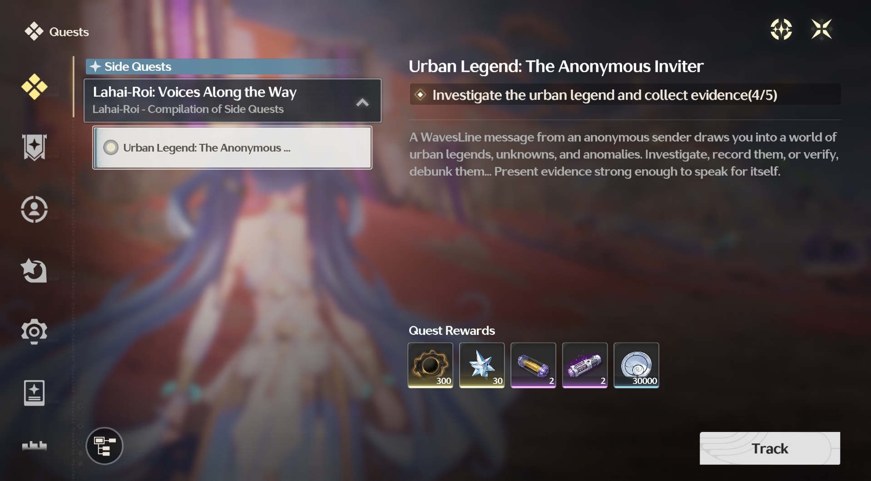View the 30 Astrite star reward

(x=482, y=365)
